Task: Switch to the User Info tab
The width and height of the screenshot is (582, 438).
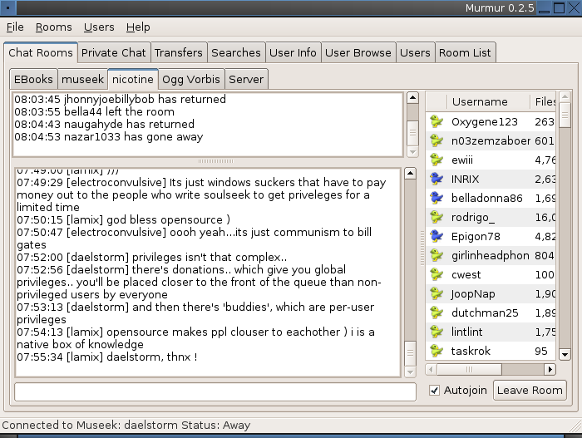Action: 293,52
